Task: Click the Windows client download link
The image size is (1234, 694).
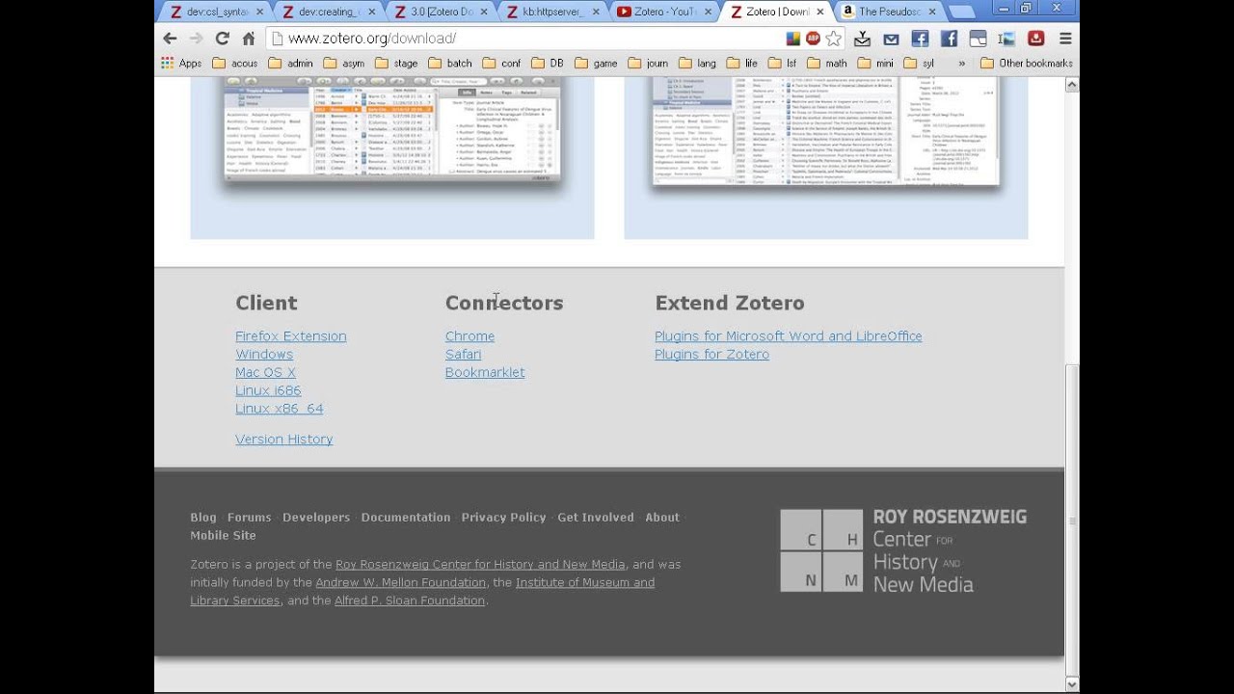Action: click(x=264, y=355)
